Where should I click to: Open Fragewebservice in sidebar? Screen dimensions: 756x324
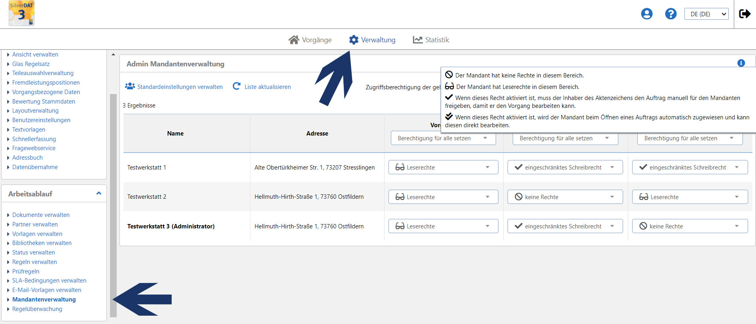tap(34, 148)
